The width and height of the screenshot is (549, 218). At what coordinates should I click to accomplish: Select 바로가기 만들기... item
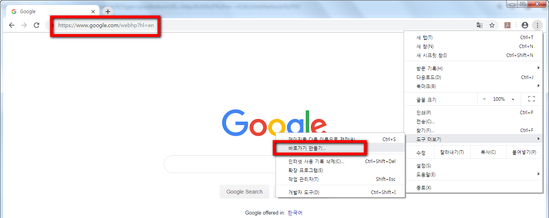pos(340,148)
